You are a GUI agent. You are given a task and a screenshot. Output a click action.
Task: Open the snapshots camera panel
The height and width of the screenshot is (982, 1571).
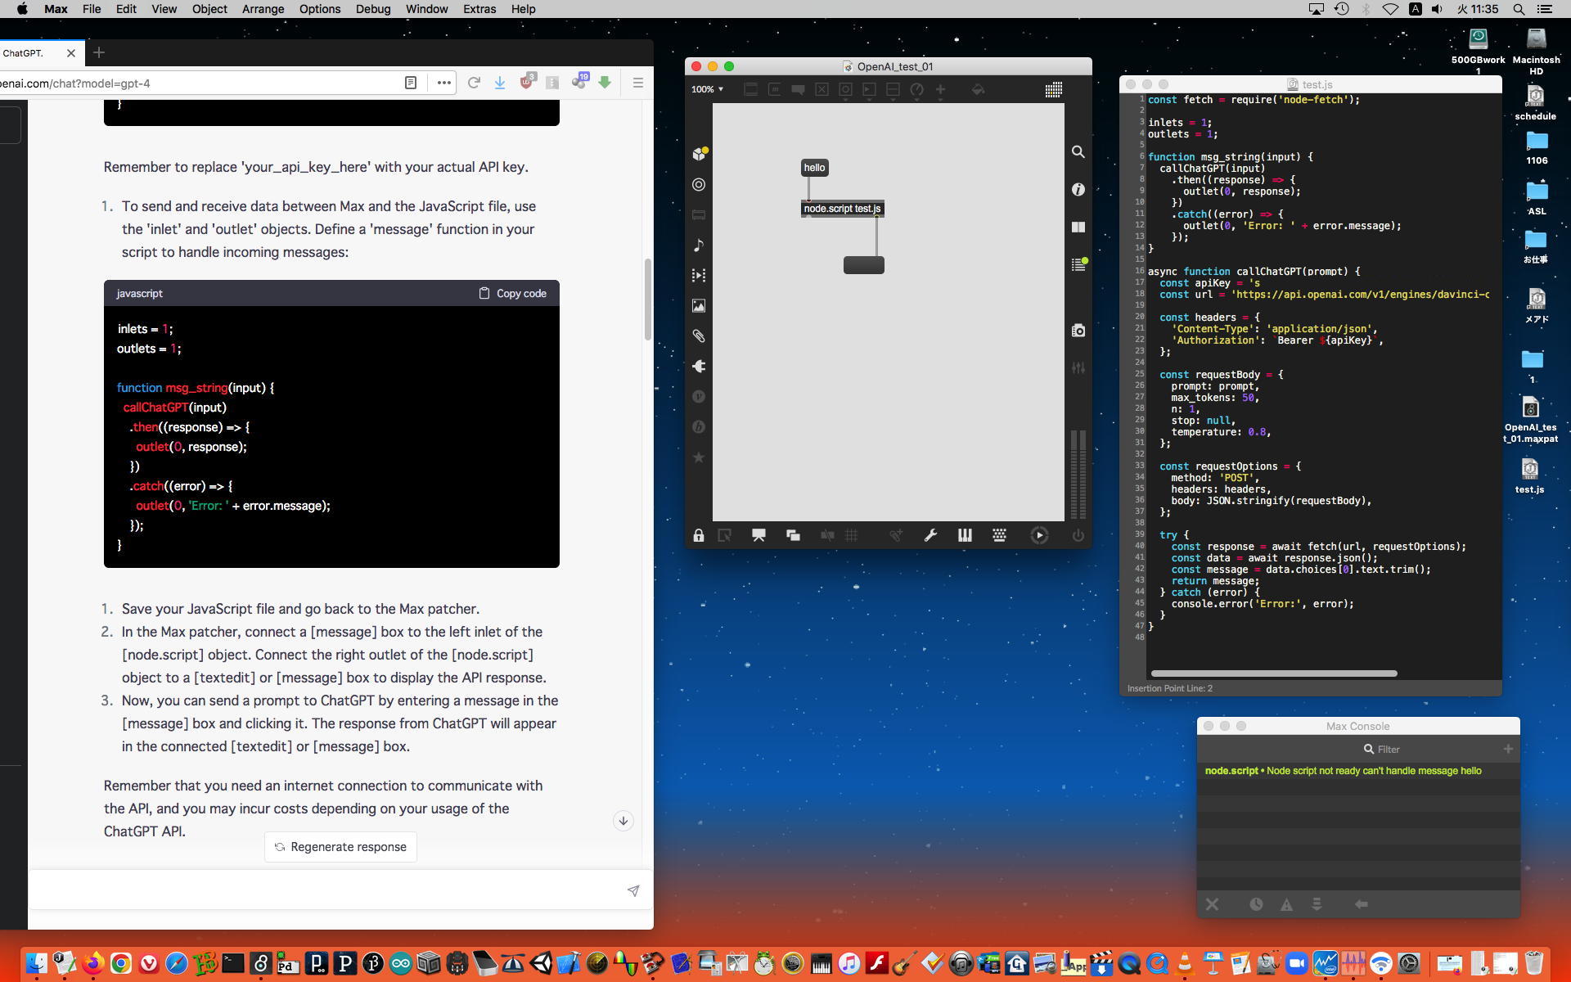click(1078, 331)
